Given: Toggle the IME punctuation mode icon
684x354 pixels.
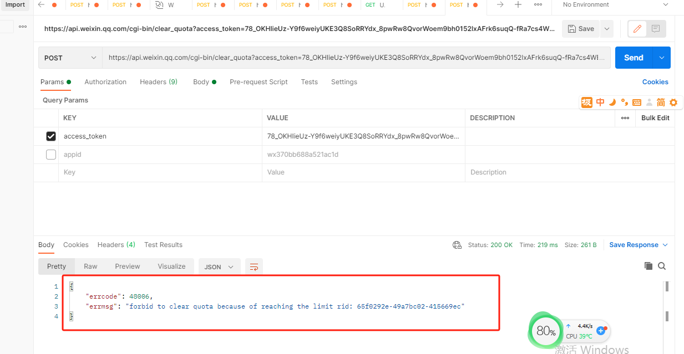Looking at the screenshot, I should 625,102.
